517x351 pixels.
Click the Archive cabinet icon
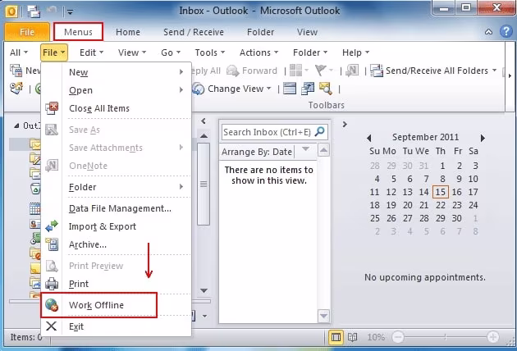(x=52, y=244)
